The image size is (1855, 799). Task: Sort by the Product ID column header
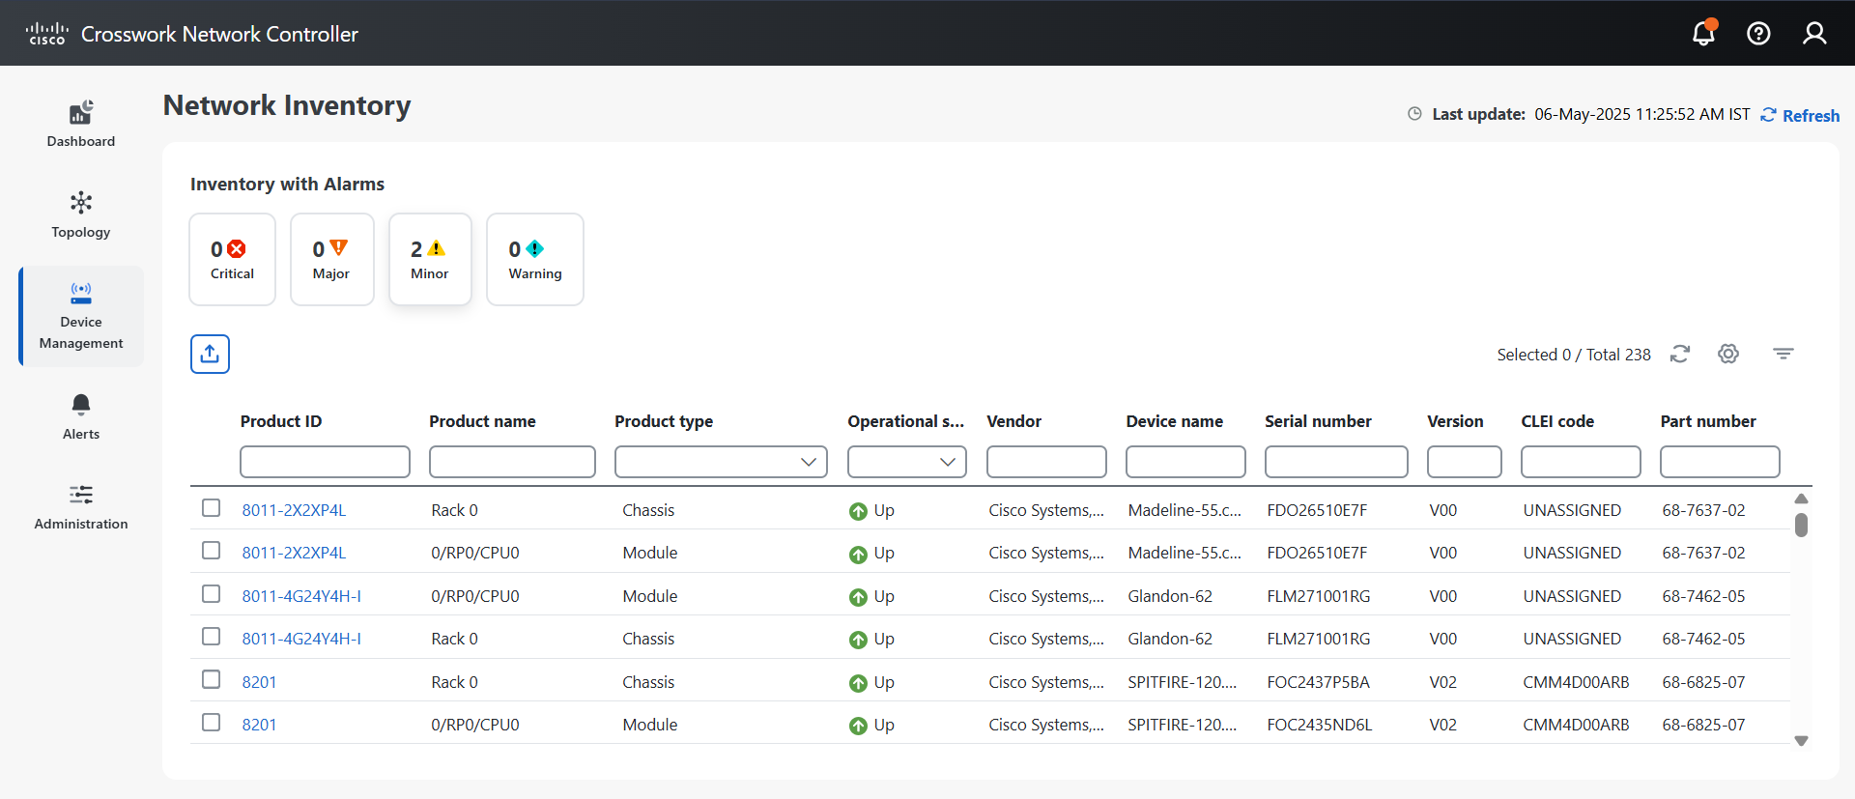[281, 421]
